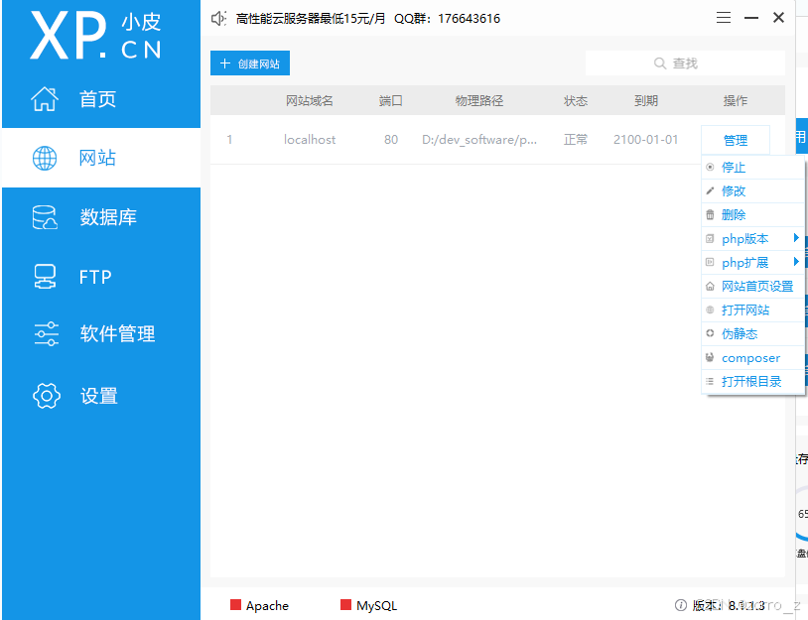Viewport: 808px width, 620px height.
Task: Click the magnifier search icon
Action: pyautogui.click(x=659, y=63)
